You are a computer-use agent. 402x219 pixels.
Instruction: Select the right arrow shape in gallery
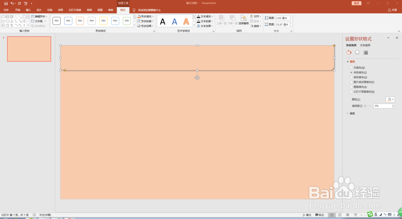[x=25, y=21]
